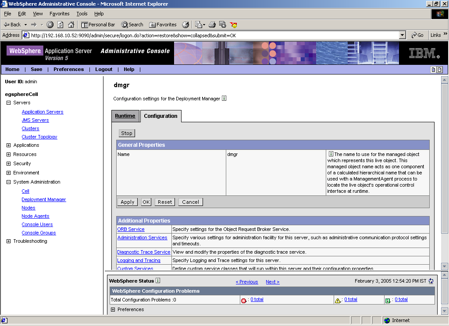Open the Edit menu
This screenshot has width=449, height=326.
click(x=22, y=14)
